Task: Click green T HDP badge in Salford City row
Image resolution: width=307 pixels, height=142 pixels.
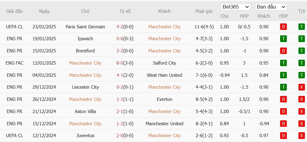Action: click(283, 63)
